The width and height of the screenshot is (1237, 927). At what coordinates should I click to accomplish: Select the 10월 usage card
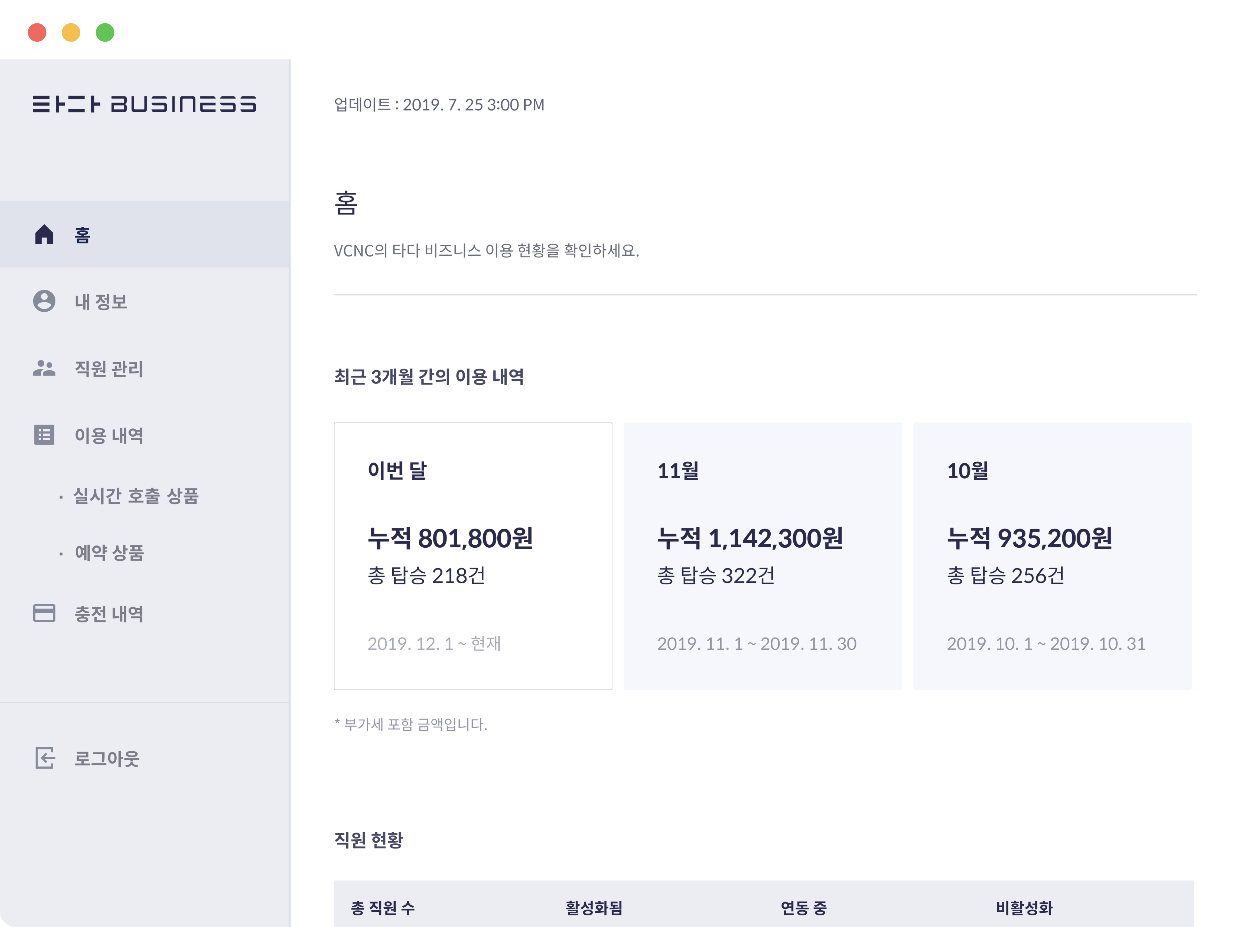pyautogui.click(x=1052, y=556)
